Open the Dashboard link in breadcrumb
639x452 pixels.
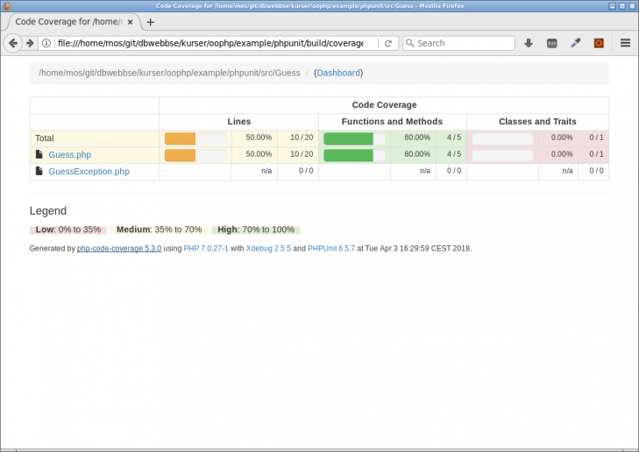(338, 73)
